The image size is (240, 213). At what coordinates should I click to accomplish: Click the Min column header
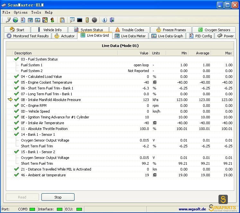point(177,53)
